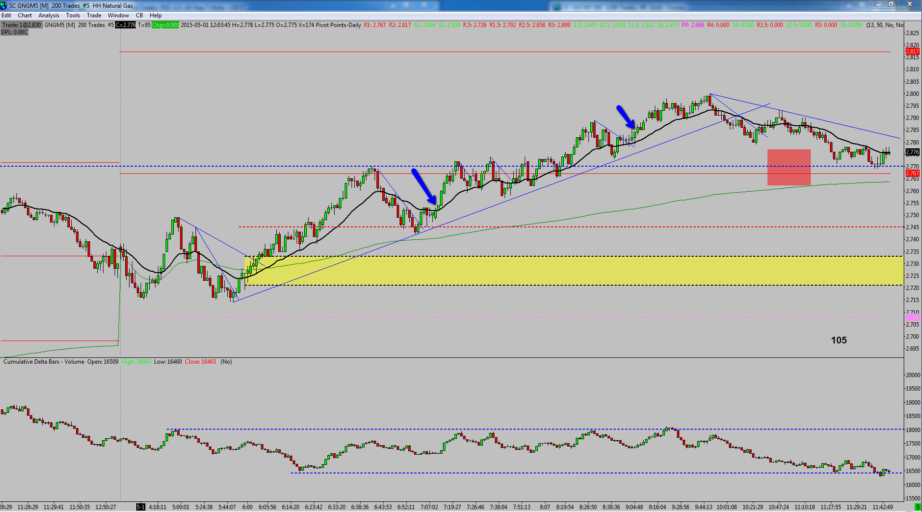Click the 12:50:27 label on time axis
Screen dimensions: 922x512
point(105,507)
